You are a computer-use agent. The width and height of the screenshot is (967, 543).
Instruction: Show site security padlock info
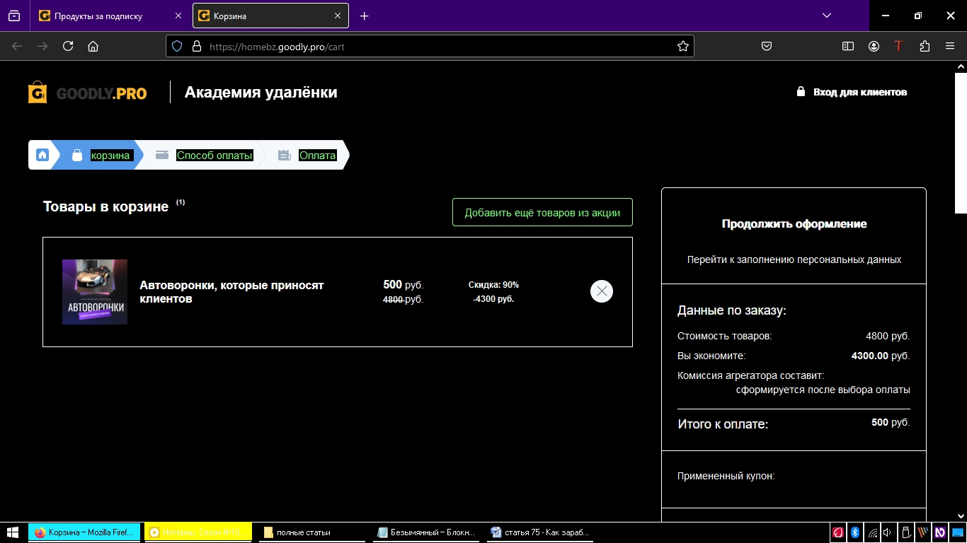tap(197, 46)
